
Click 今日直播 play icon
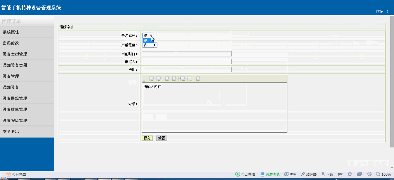pyautogui.click(x=237, y=174)
